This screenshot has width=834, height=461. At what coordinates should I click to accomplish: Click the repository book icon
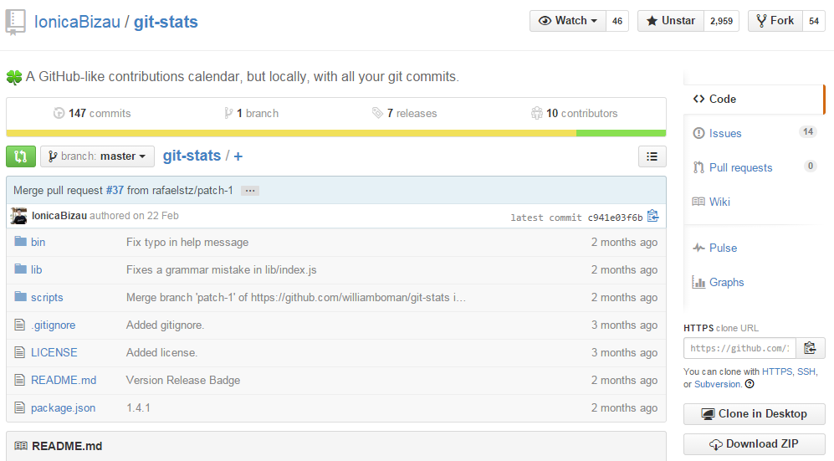(x=15, y=23)
